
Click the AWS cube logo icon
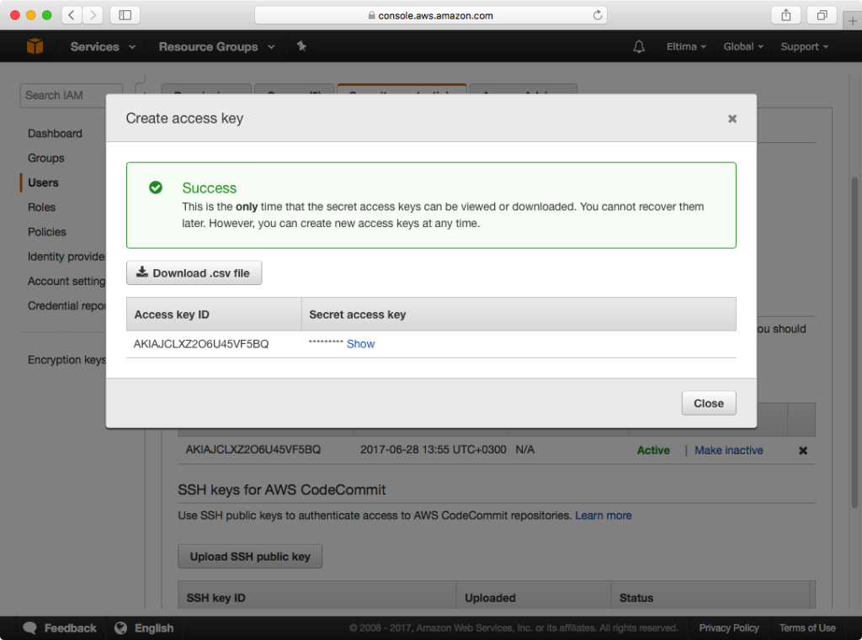[35, 46]
